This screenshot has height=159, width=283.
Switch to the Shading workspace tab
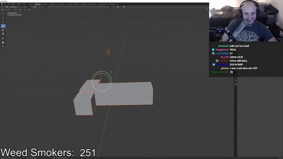click(69, 4)
